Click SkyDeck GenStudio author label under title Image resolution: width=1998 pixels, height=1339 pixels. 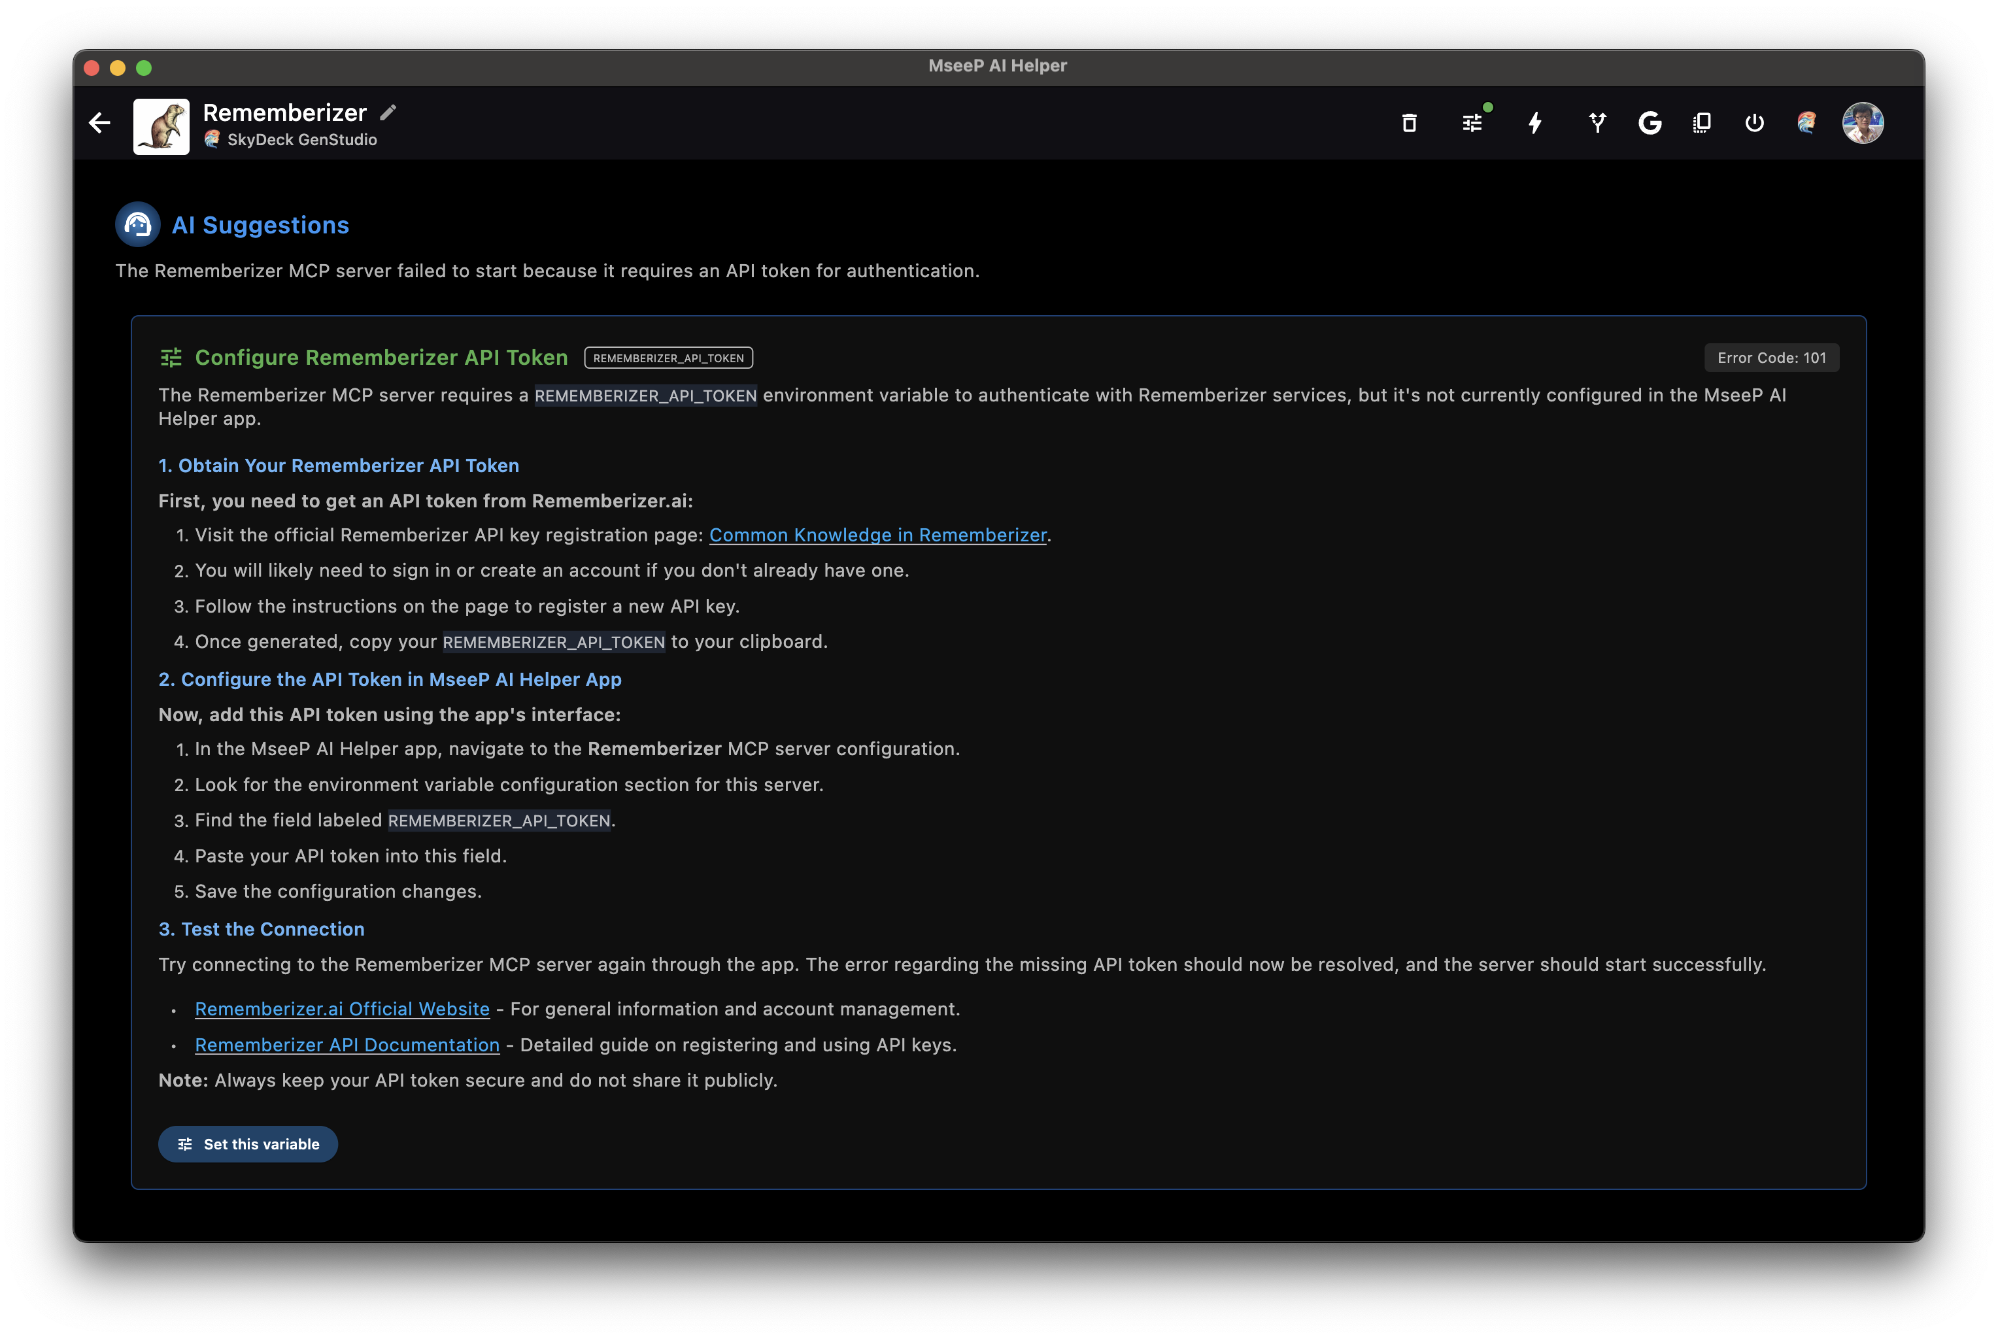(x=301, y=140)
